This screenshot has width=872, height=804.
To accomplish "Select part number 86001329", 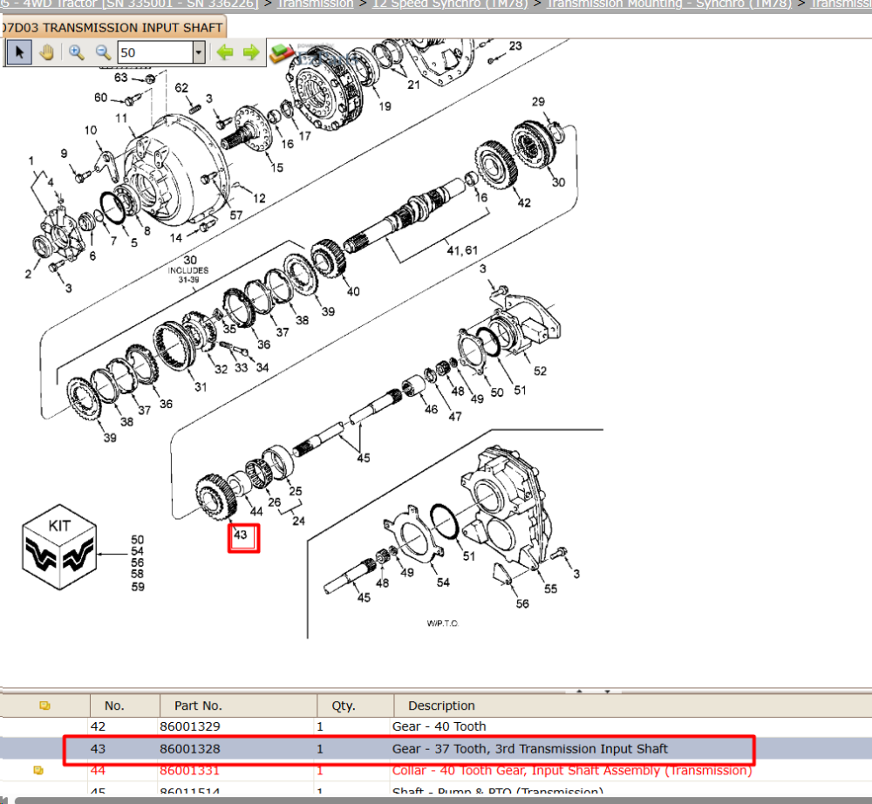I will click(189, 726).
